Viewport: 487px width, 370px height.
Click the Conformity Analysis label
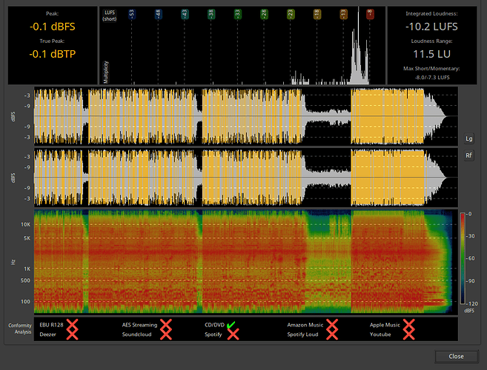[20, 329]
